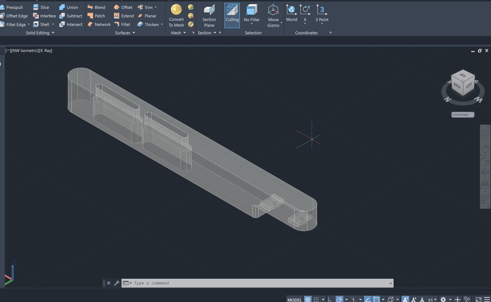Click the Intersect solids tool

pos(71,25)
